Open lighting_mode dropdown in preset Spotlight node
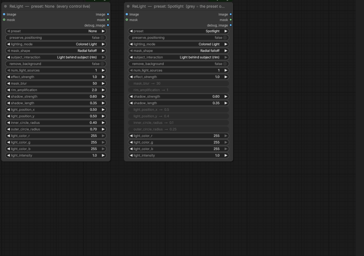The image size is (364, 256). [178, 44]
